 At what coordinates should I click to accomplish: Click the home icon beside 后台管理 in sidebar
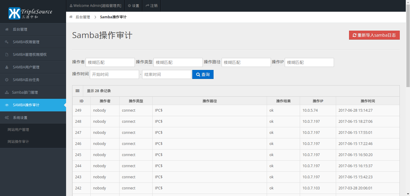coord(7,29)
